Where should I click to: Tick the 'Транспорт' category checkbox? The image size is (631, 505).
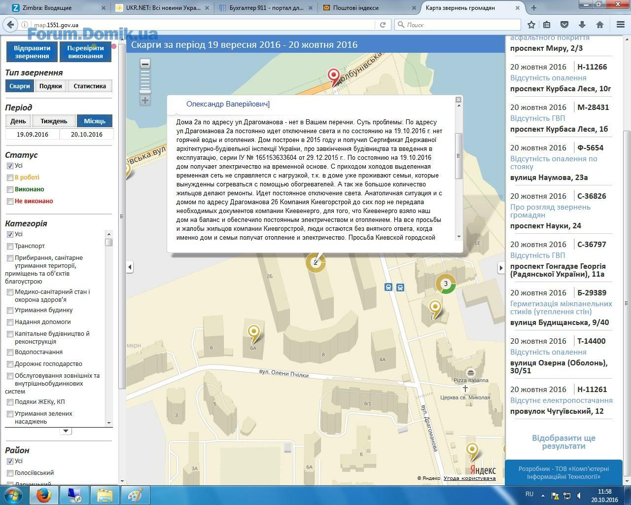coord(10,246)
